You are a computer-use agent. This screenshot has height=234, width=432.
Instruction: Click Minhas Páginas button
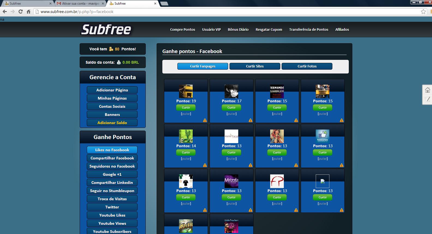point(112,98)
